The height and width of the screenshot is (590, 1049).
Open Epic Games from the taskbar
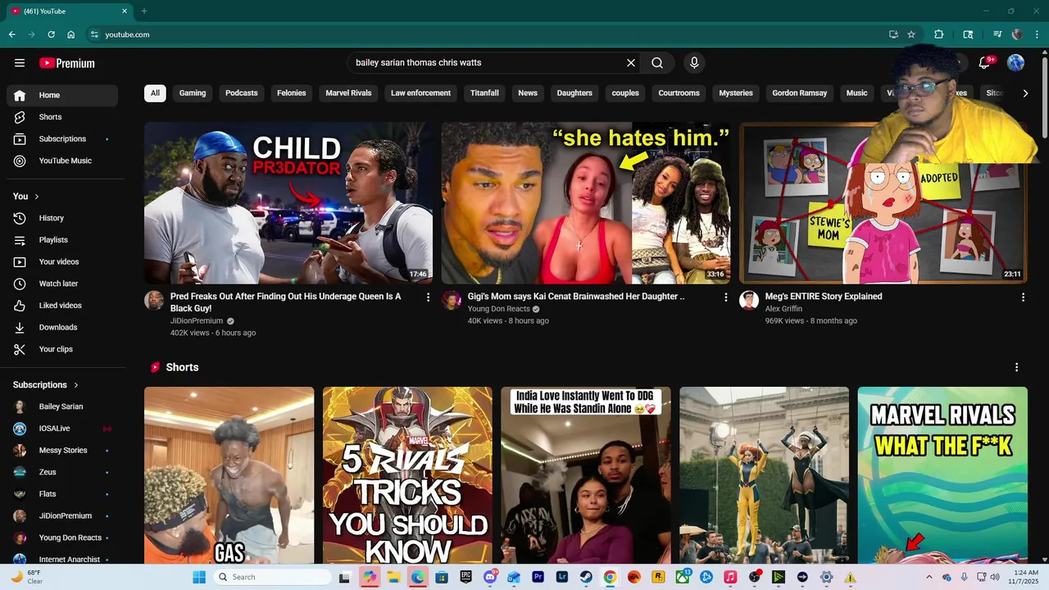pyautogui.click(x=466, y=578)
